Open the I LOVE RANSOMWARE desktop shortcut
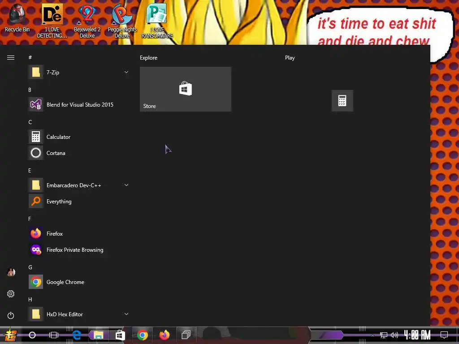The height and width of the screenshot is (344, 459). coord(157,21)
